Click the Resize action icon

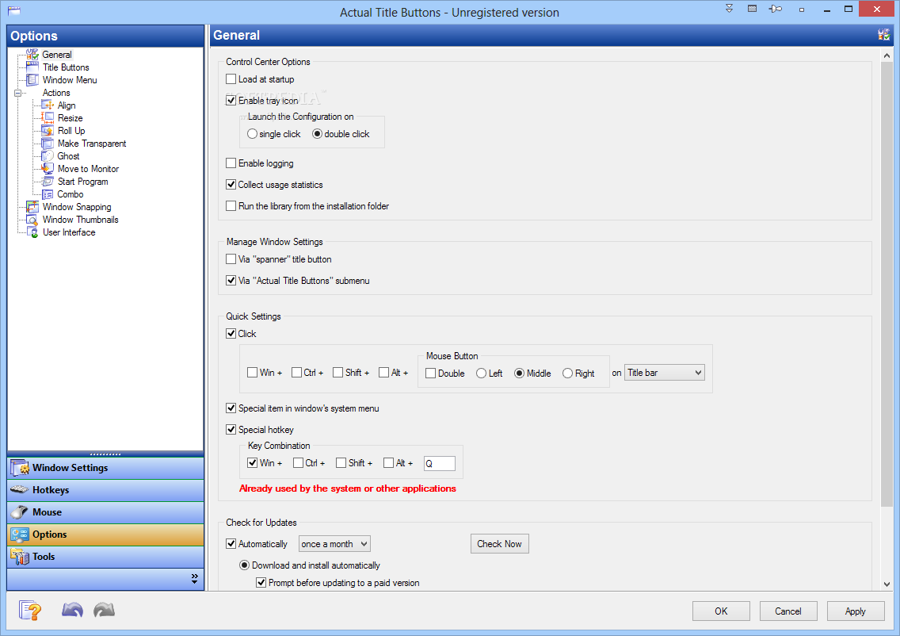pyautogui.click(x=48, y=118)
